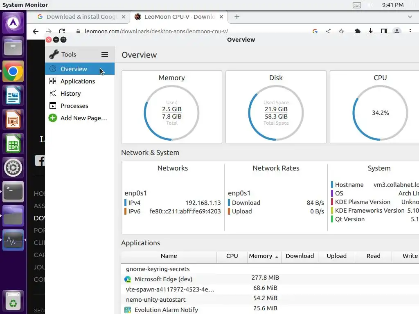Switch to LeoMoon CPU-V browser tab
Screen dimensions: 419x314
point(179,17)
